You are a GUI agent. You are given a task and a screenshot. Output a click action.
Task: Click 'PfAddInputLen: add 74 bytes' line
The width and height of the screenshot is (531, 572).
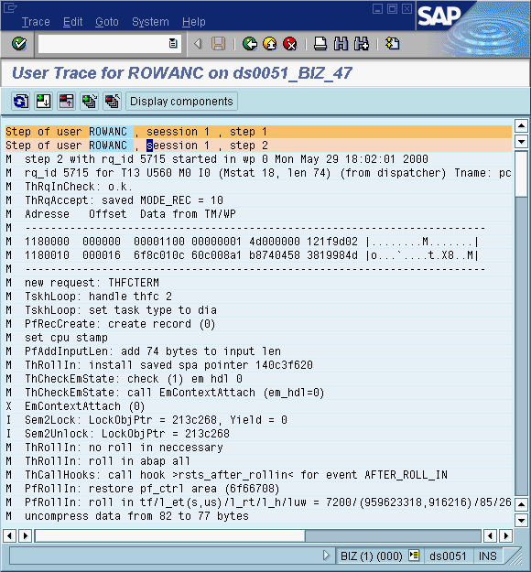point(153,351)
